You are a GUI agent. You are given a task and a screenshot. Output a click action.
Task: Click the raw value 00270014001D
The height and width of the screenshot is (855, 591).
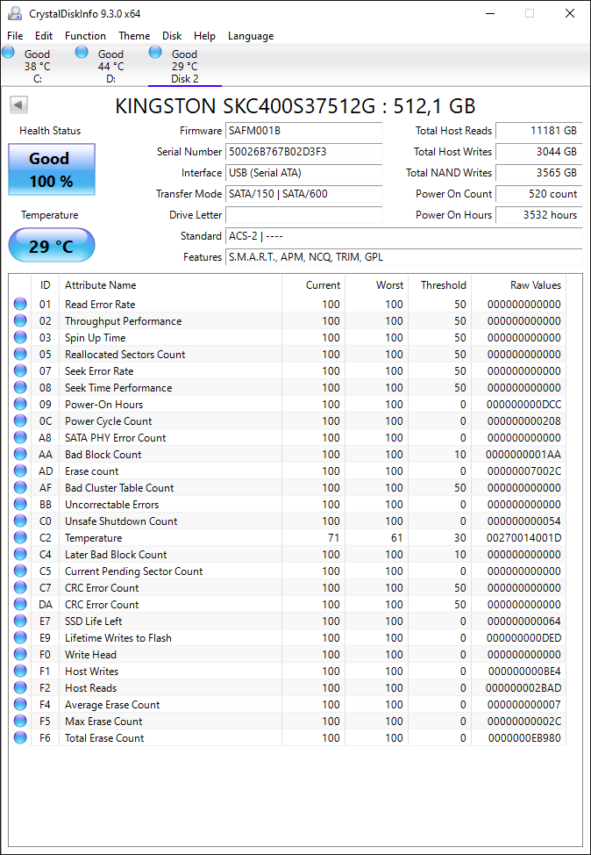523,537
